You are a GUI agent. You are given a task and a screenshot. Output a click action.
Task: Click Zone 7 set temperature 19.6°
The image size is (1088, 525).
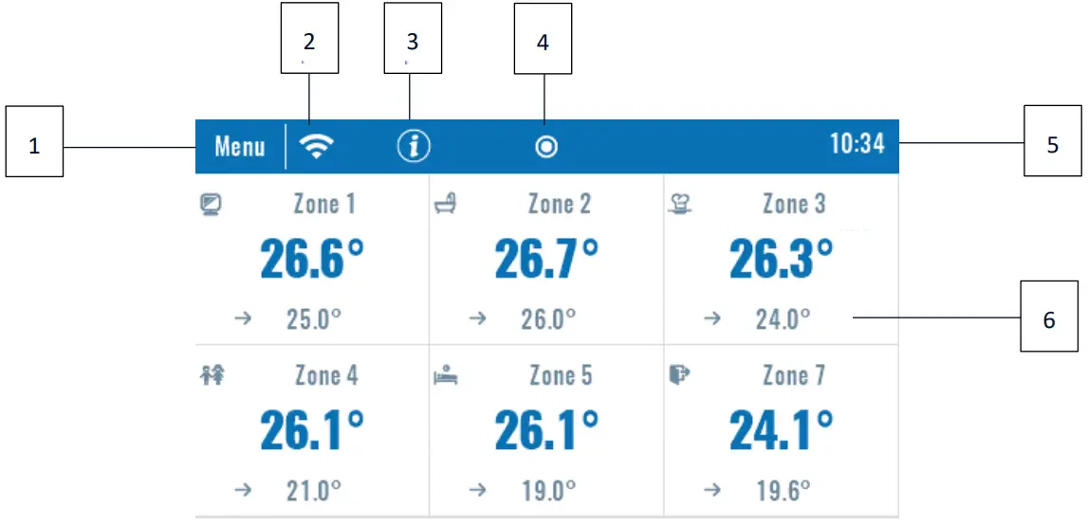[783, 490]
